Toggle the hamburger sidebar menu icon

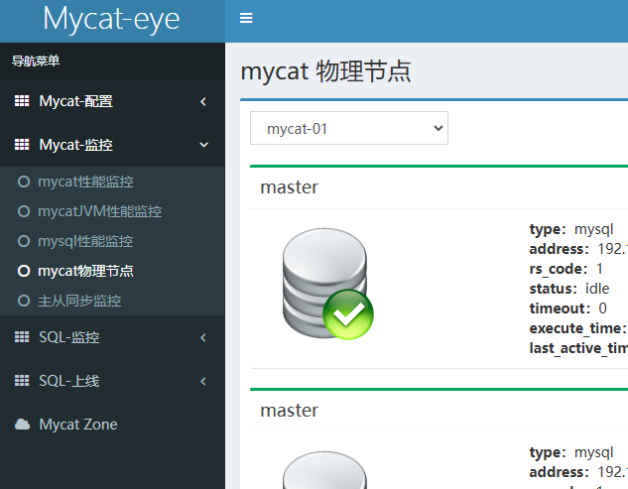pos(246,18)
